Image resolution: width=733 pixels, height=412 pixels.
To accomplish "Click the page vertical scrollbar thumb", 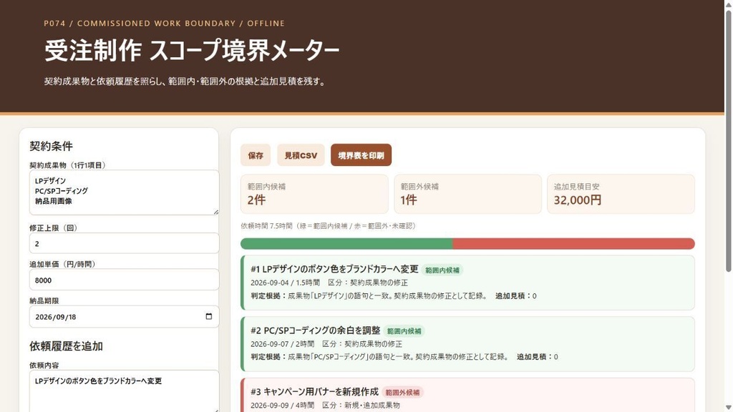I will [728, 140].
